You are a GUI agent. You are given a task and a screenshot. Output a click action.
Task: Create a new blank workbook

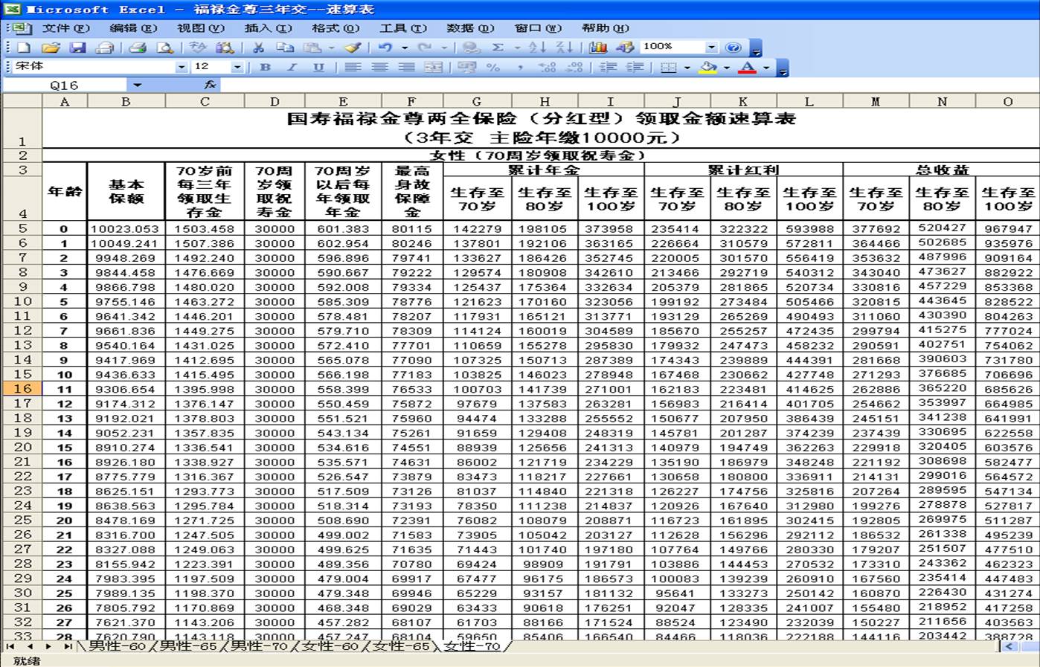click(x=23, y=48)
